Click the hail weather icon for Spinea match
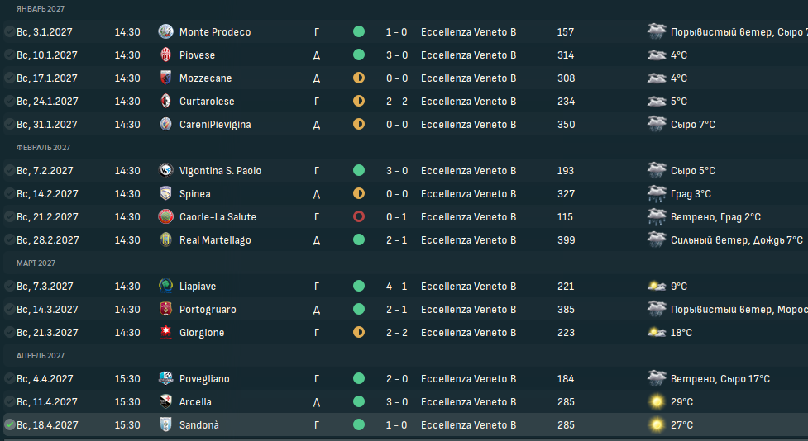This screenshot has width=808, height=441. (x=657, y=193)
